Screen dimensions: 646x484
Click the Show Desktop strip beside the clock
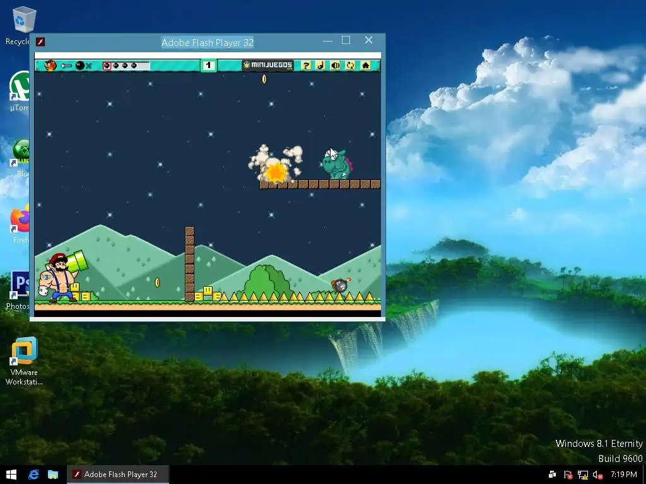pos(644,475)
